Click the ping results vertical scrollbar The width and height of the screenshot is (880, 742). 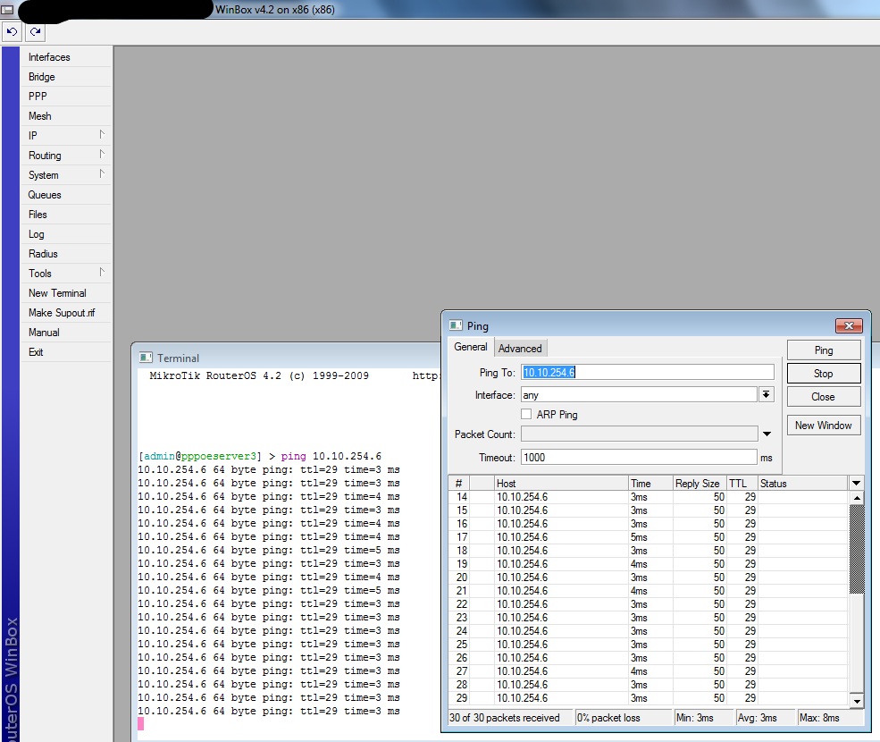857,550
